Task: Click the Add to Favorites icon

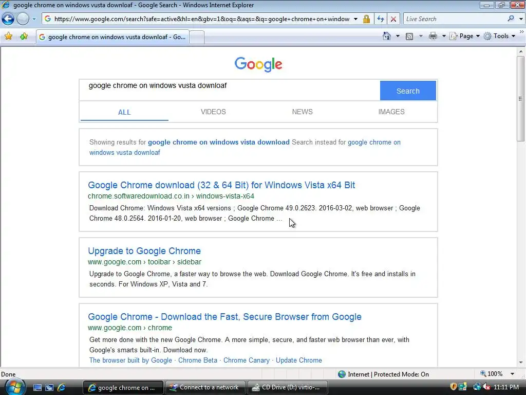Action: (24, 37)
